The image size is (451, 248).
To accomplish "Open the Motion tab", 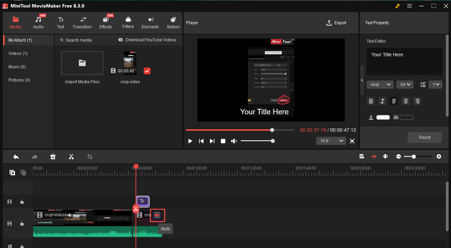I will 173,23.
